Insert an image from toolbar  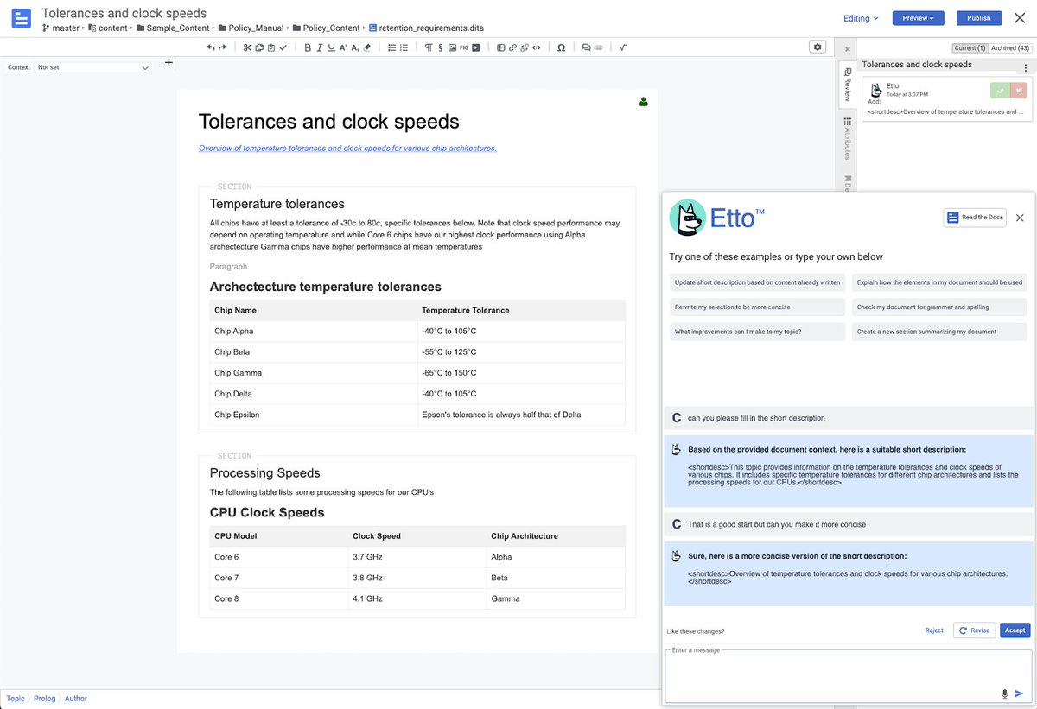(452, 47)
